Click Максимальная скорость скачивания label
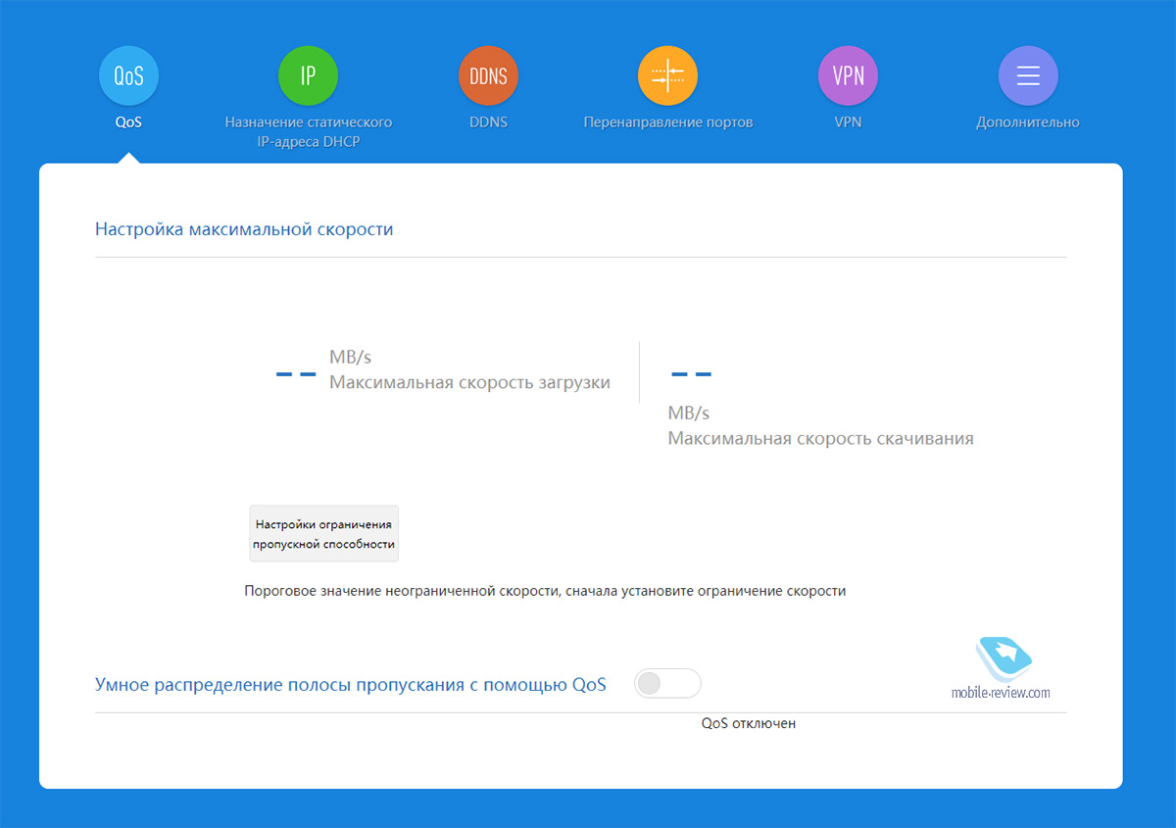The width and height of the screenshot is (1176, 828). (x=820, y=438)
